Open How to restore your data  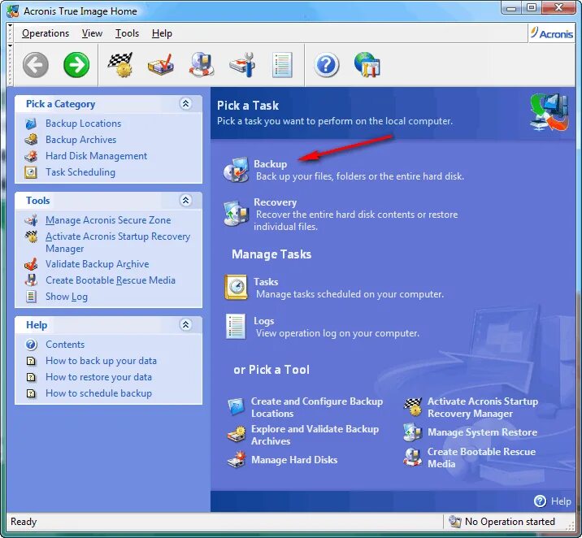click(x=98, y=377)
